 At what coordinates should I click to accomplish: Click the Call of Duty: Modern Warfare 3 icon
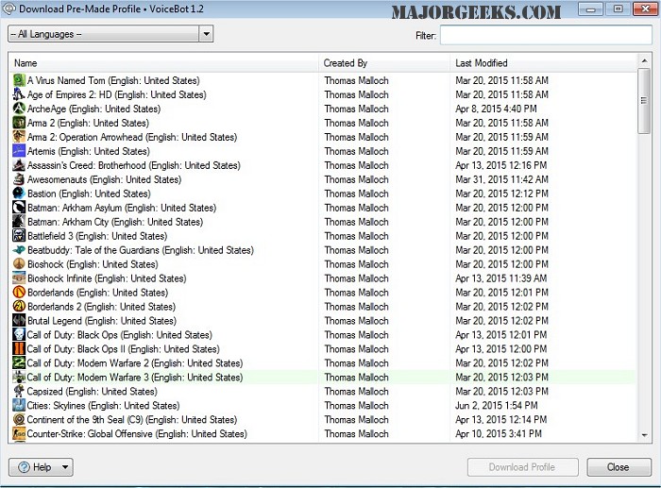tap(19, 377)
